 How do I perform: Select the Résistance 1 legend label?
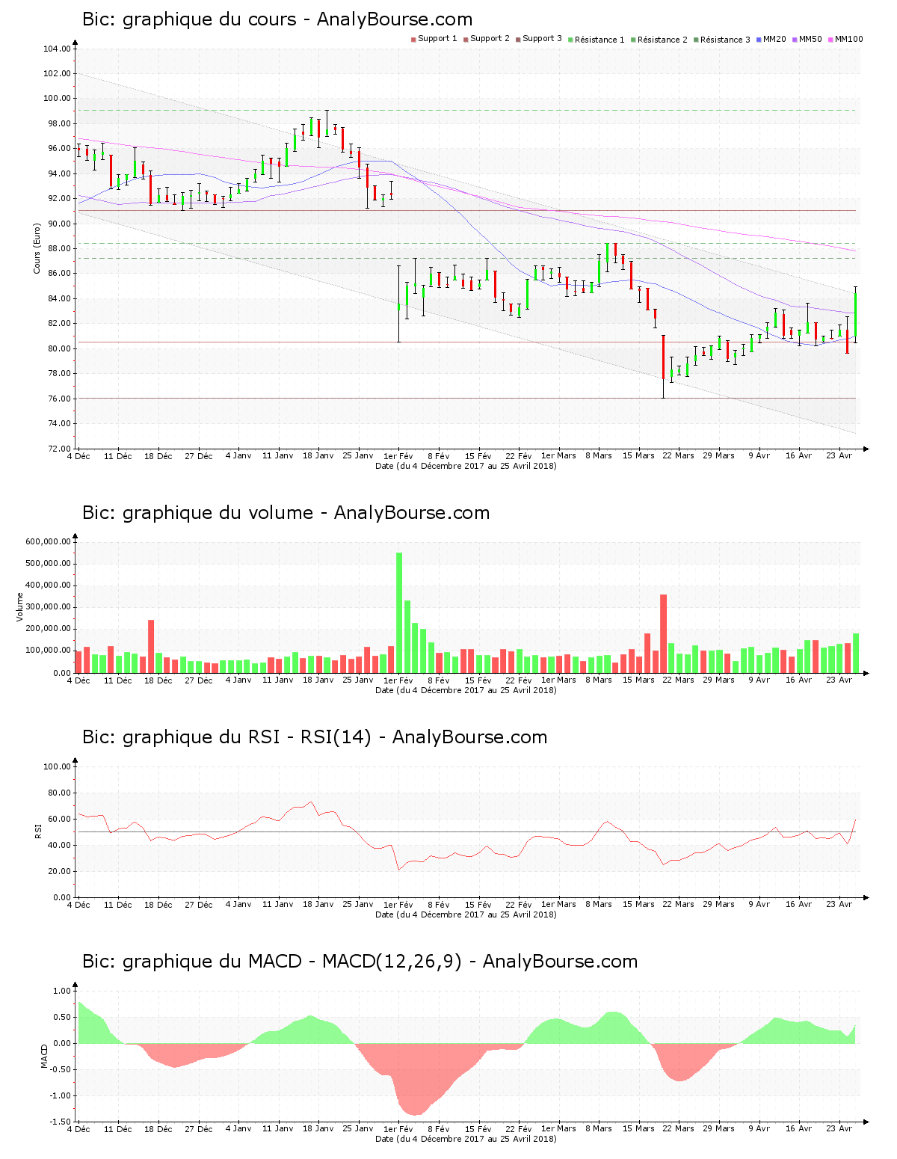599,40
